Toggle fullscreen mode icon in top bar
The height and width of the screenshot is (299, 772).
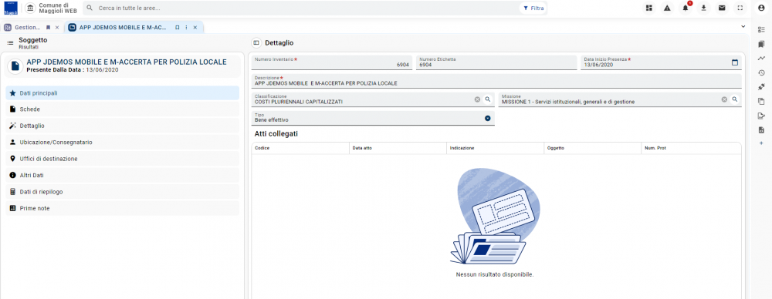click(x=740, y=8)
